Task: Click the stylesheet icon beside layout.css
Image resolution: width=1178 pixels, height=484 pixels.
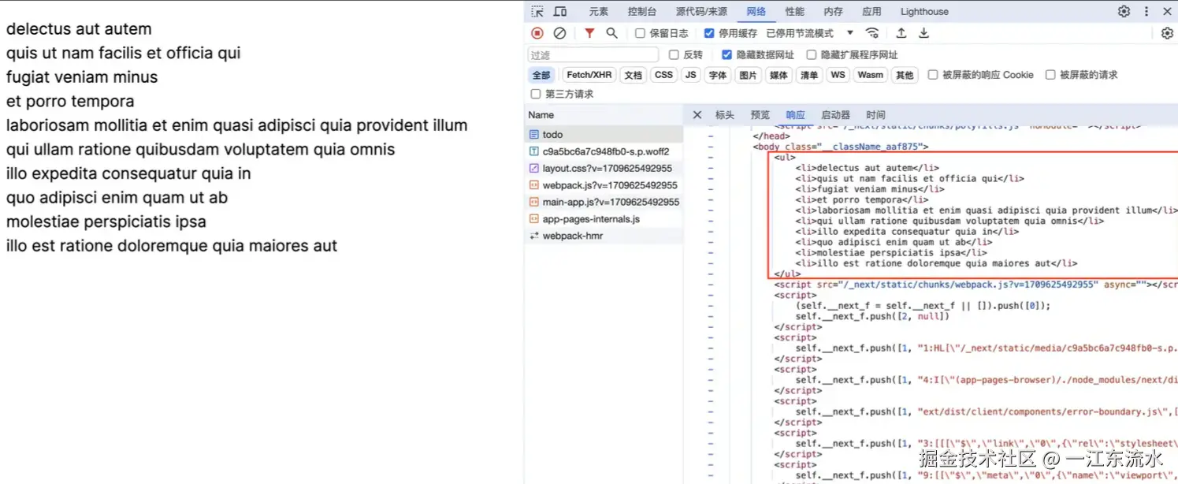Action: pyautogui.click(x=533, y=168)
